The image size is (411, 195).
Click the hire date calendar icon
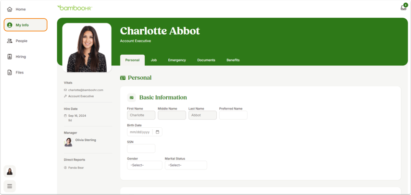pyautogui.click(x=65, y=116)
